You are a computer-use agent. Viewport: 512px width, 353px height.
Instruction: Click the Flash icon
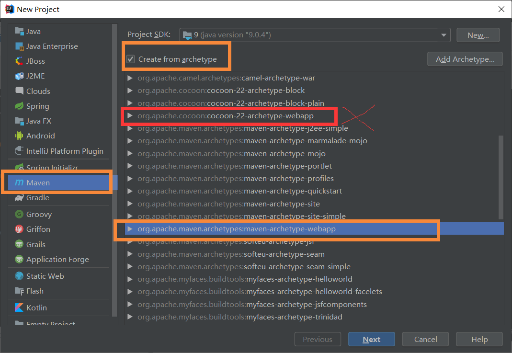[x=19, y=291]
